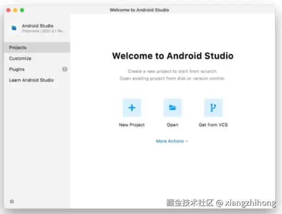This screenshot has width=282, height=214.
Task: Expand the More Actions dropdown
Action: point(172,141)
